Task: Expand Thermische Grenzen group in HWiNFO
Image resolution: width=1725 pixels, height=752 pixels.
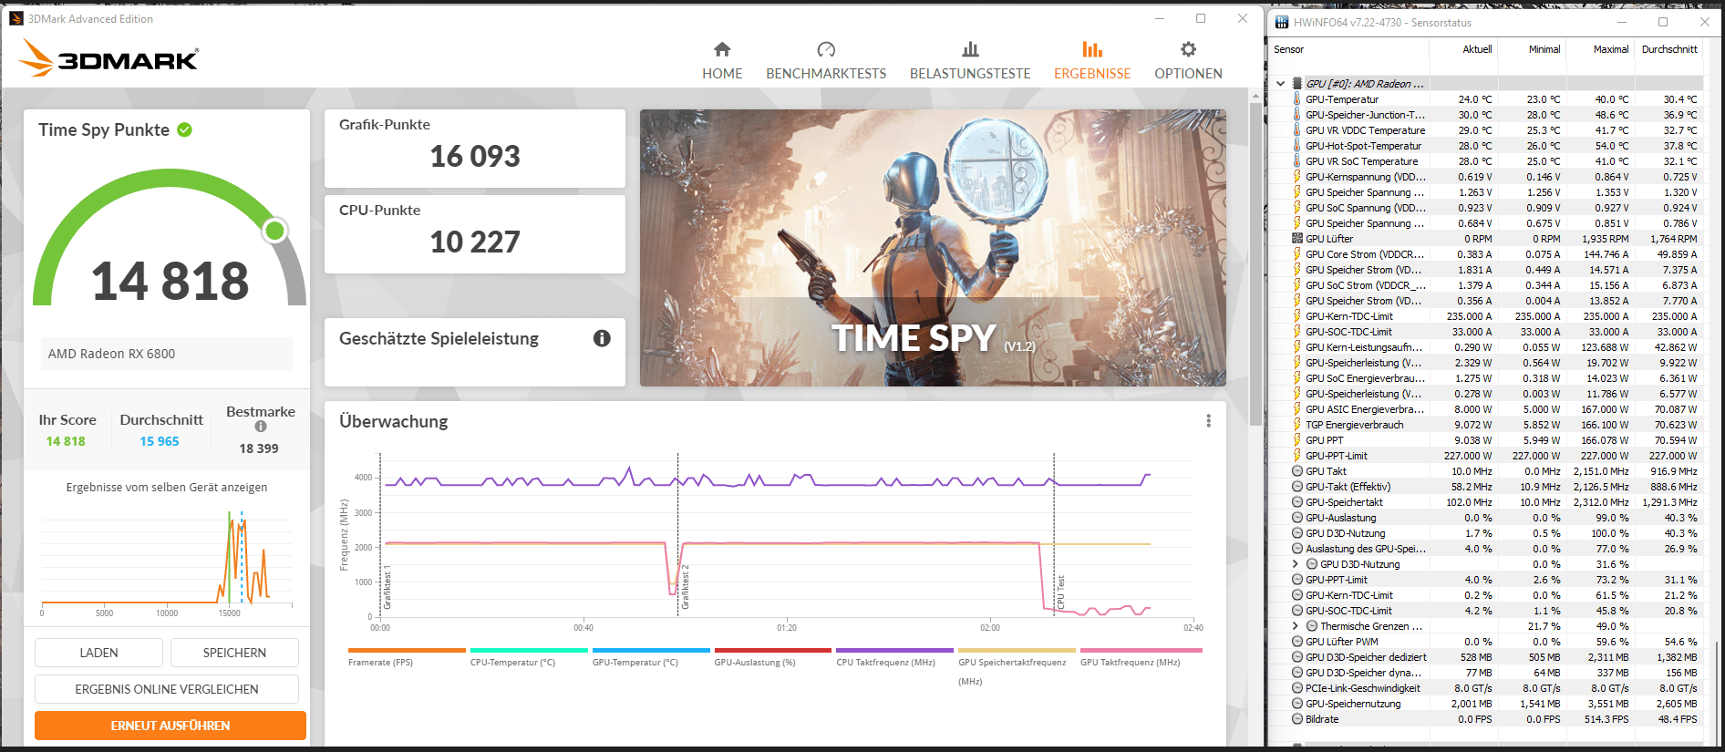Action: (1295, 626)
